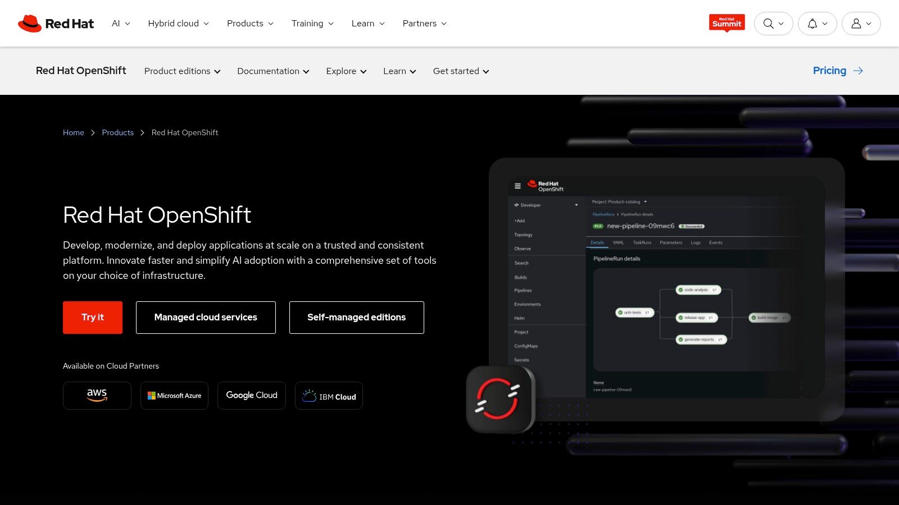Open the Product editions dropdown
The image size is (899, 505).
[182, 71]
